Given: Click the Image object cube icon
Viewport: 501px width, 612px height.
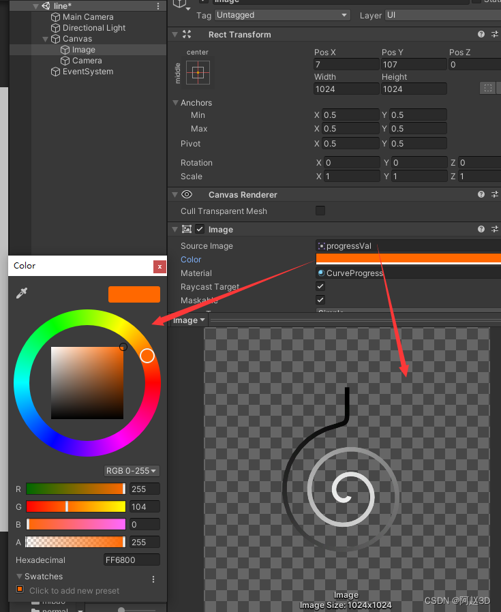Looking at the screenshot, I should (65, 50).
